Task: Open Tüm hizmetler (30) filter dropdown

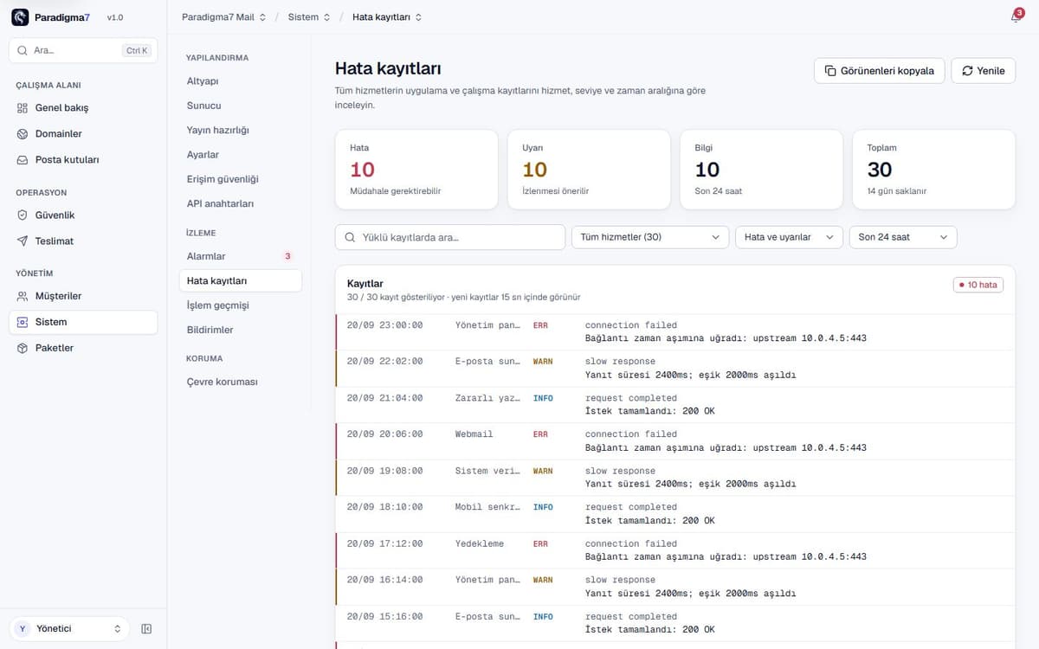Action: (650, 237)
